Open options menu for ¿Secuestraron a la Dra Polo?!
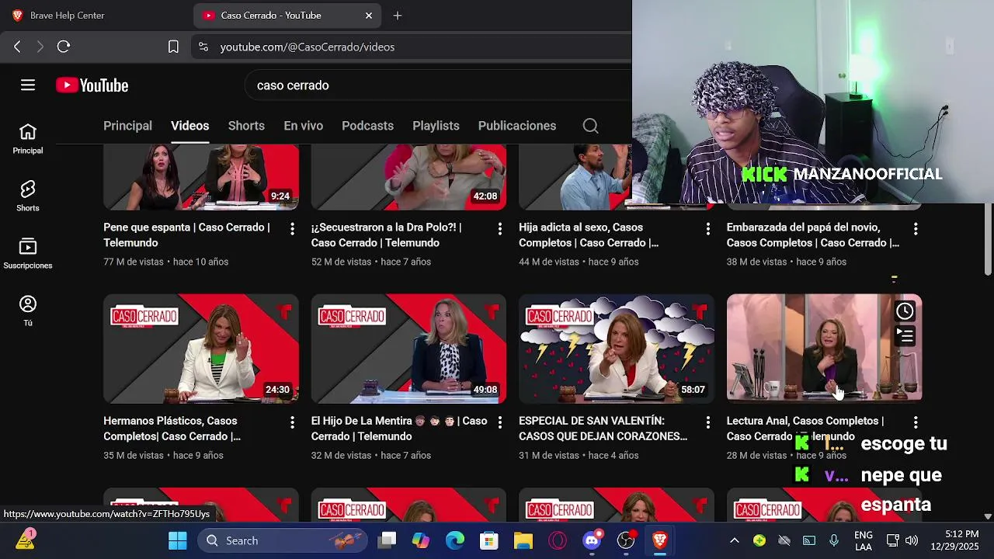This screenshot has height=559, width=994. (500, 229)
